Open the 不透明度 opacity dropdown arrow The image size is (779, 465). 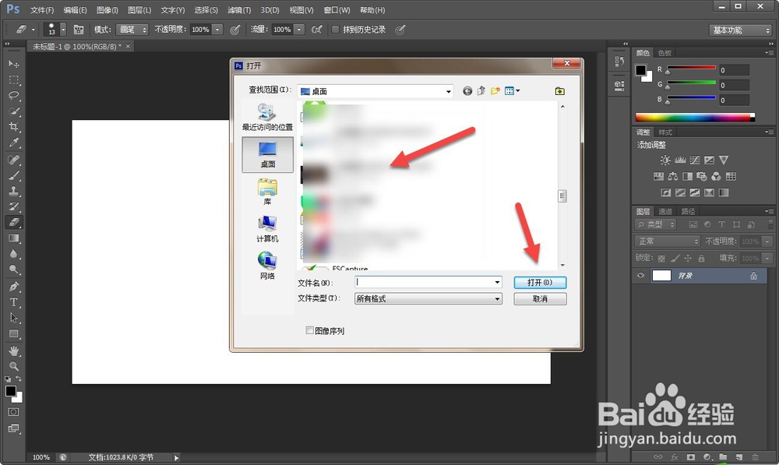(x=217, y=30)
